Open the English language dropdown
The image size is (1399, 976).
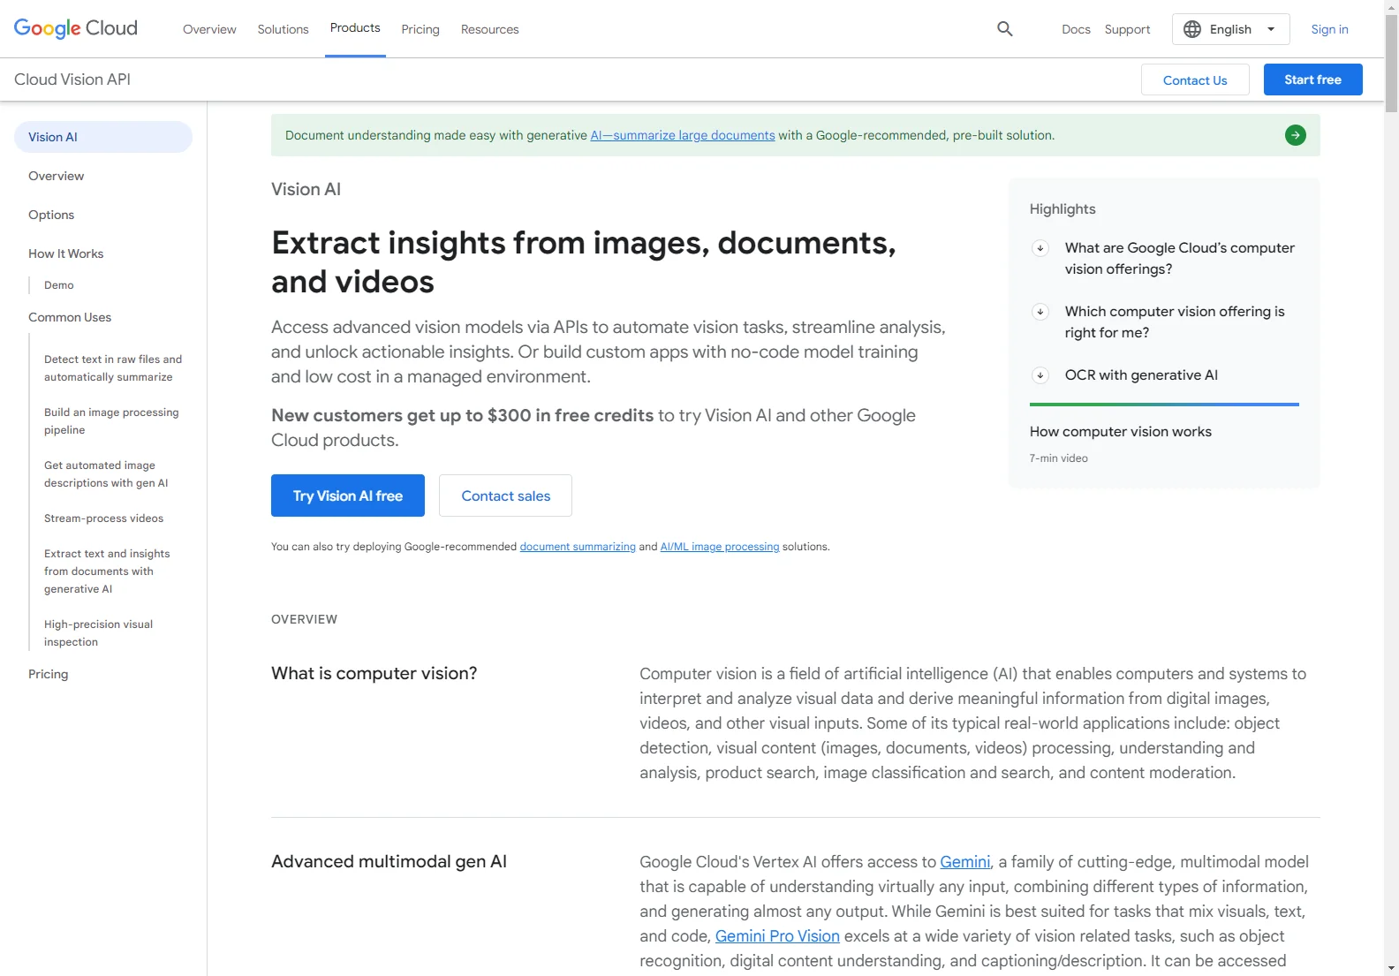pyautogui.click(x=1230, y=29)
